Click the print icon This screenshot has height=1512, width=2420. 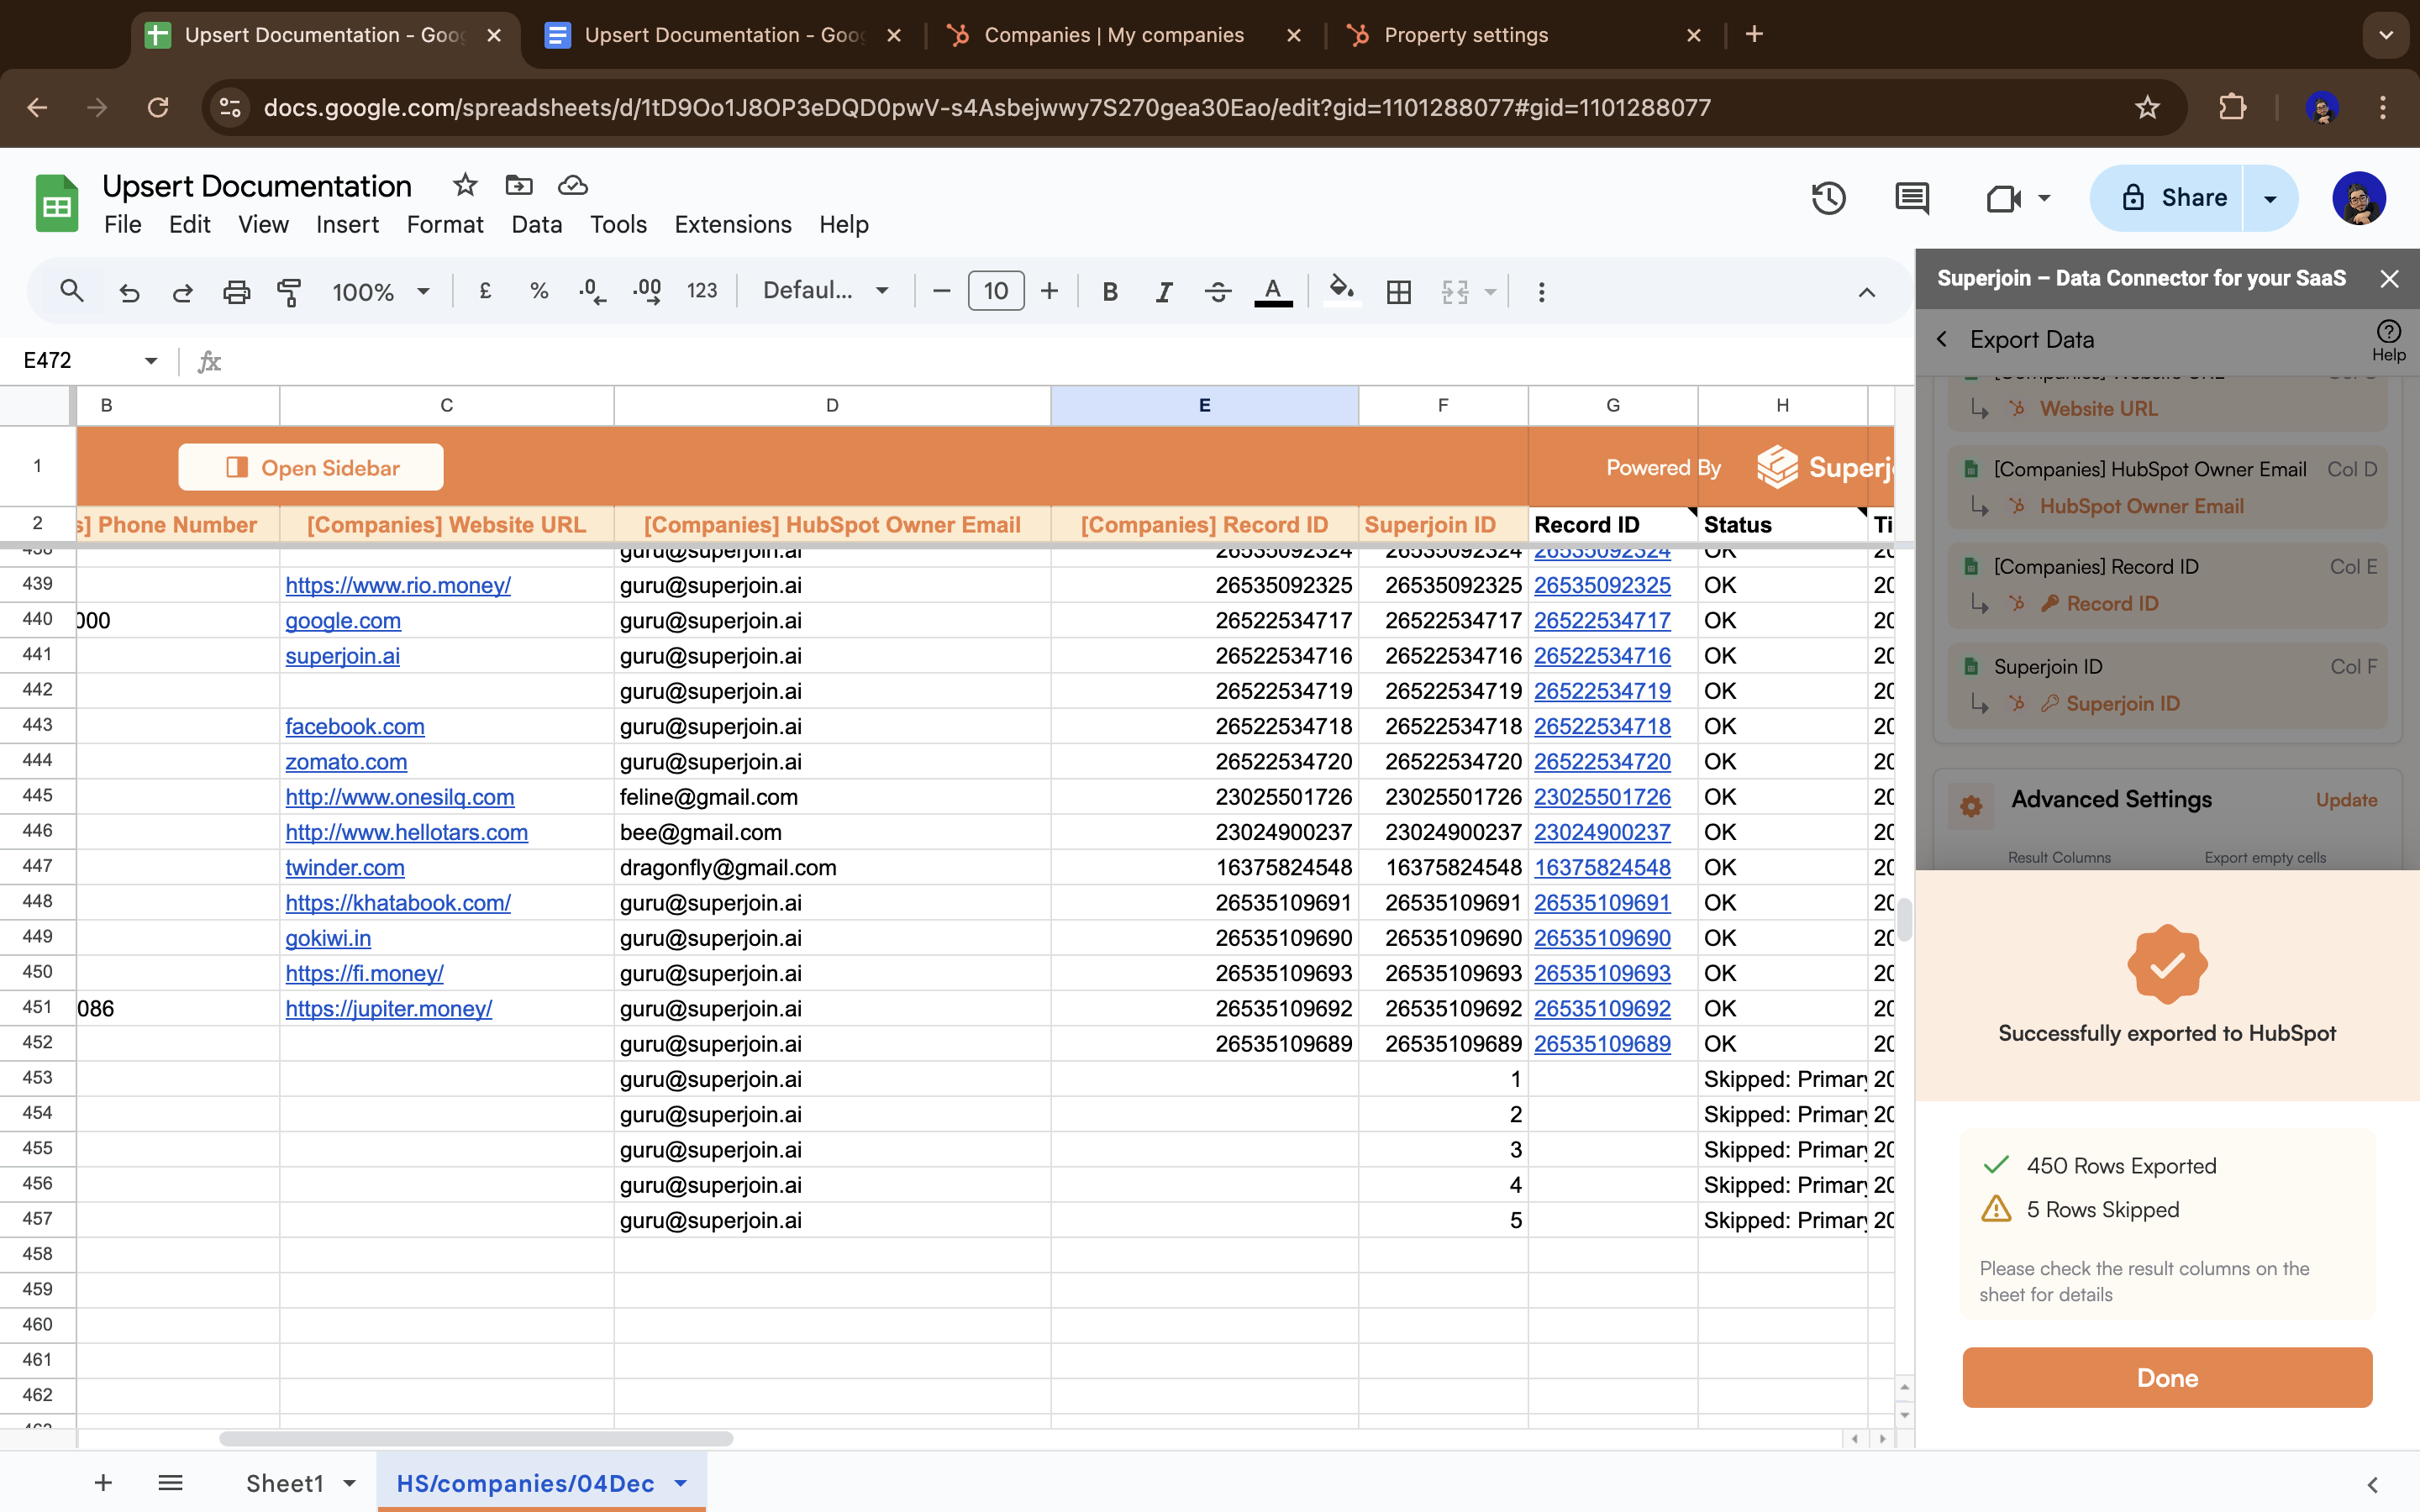coord(236,292)
